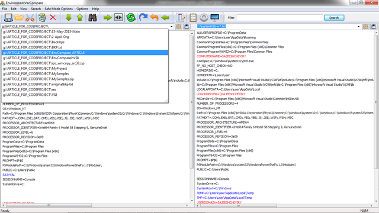Select the MyProject dropdown entry

85,69
